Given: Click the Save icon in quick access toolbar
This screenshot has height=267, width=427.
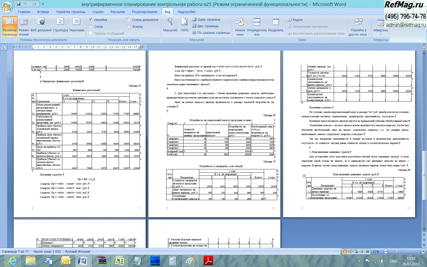Looking at the screenshot, I should [19, 4].
